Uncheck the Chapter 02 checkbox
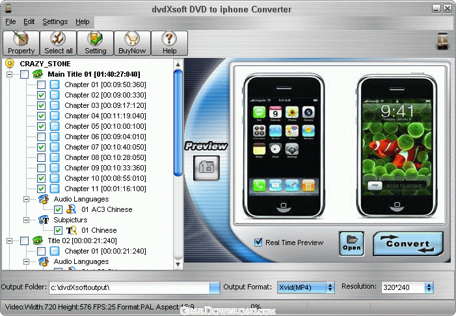 click(x=41, y=95)
